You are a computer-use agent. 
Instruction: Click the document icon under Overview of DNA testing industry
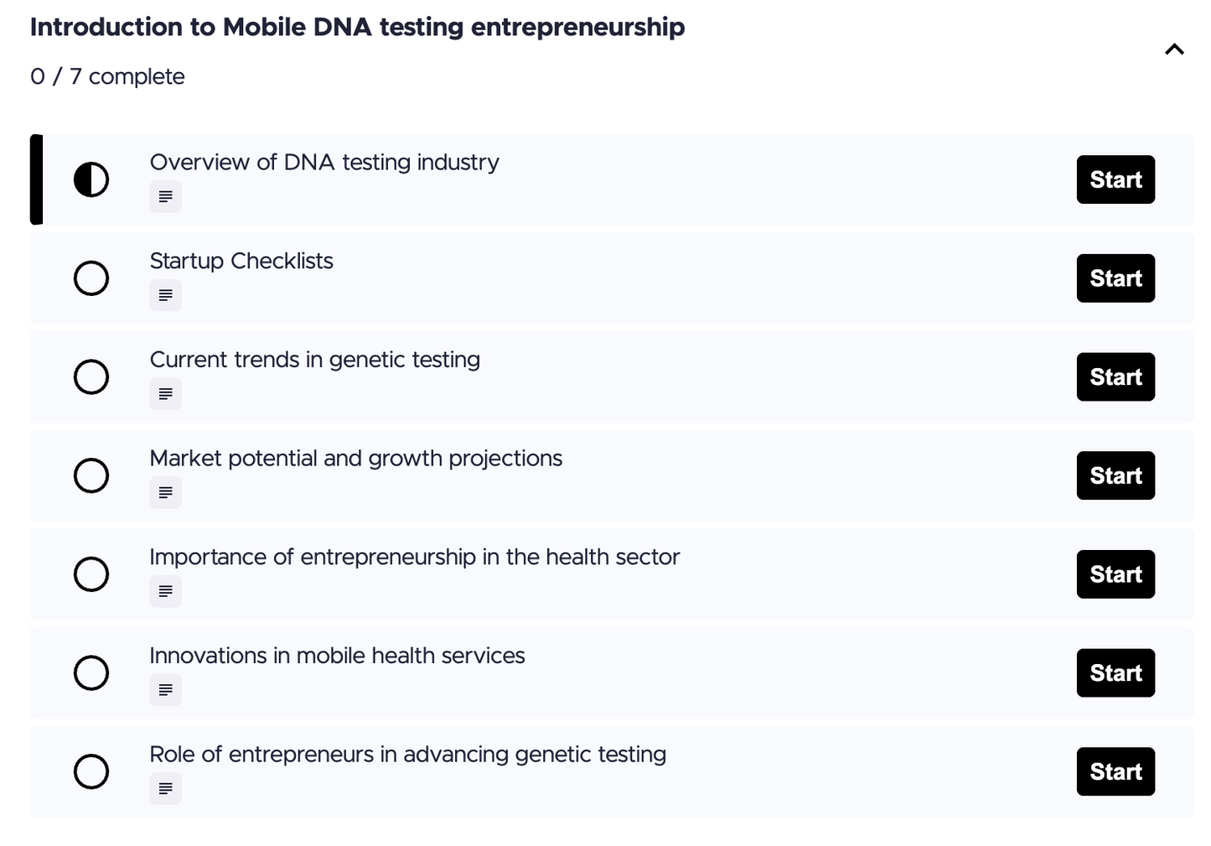pyautogui.click(x=165, y=196)
